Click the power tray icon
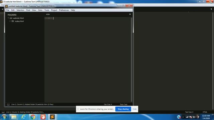This screenshot has width=214, height=120. [x=198, y=117]
